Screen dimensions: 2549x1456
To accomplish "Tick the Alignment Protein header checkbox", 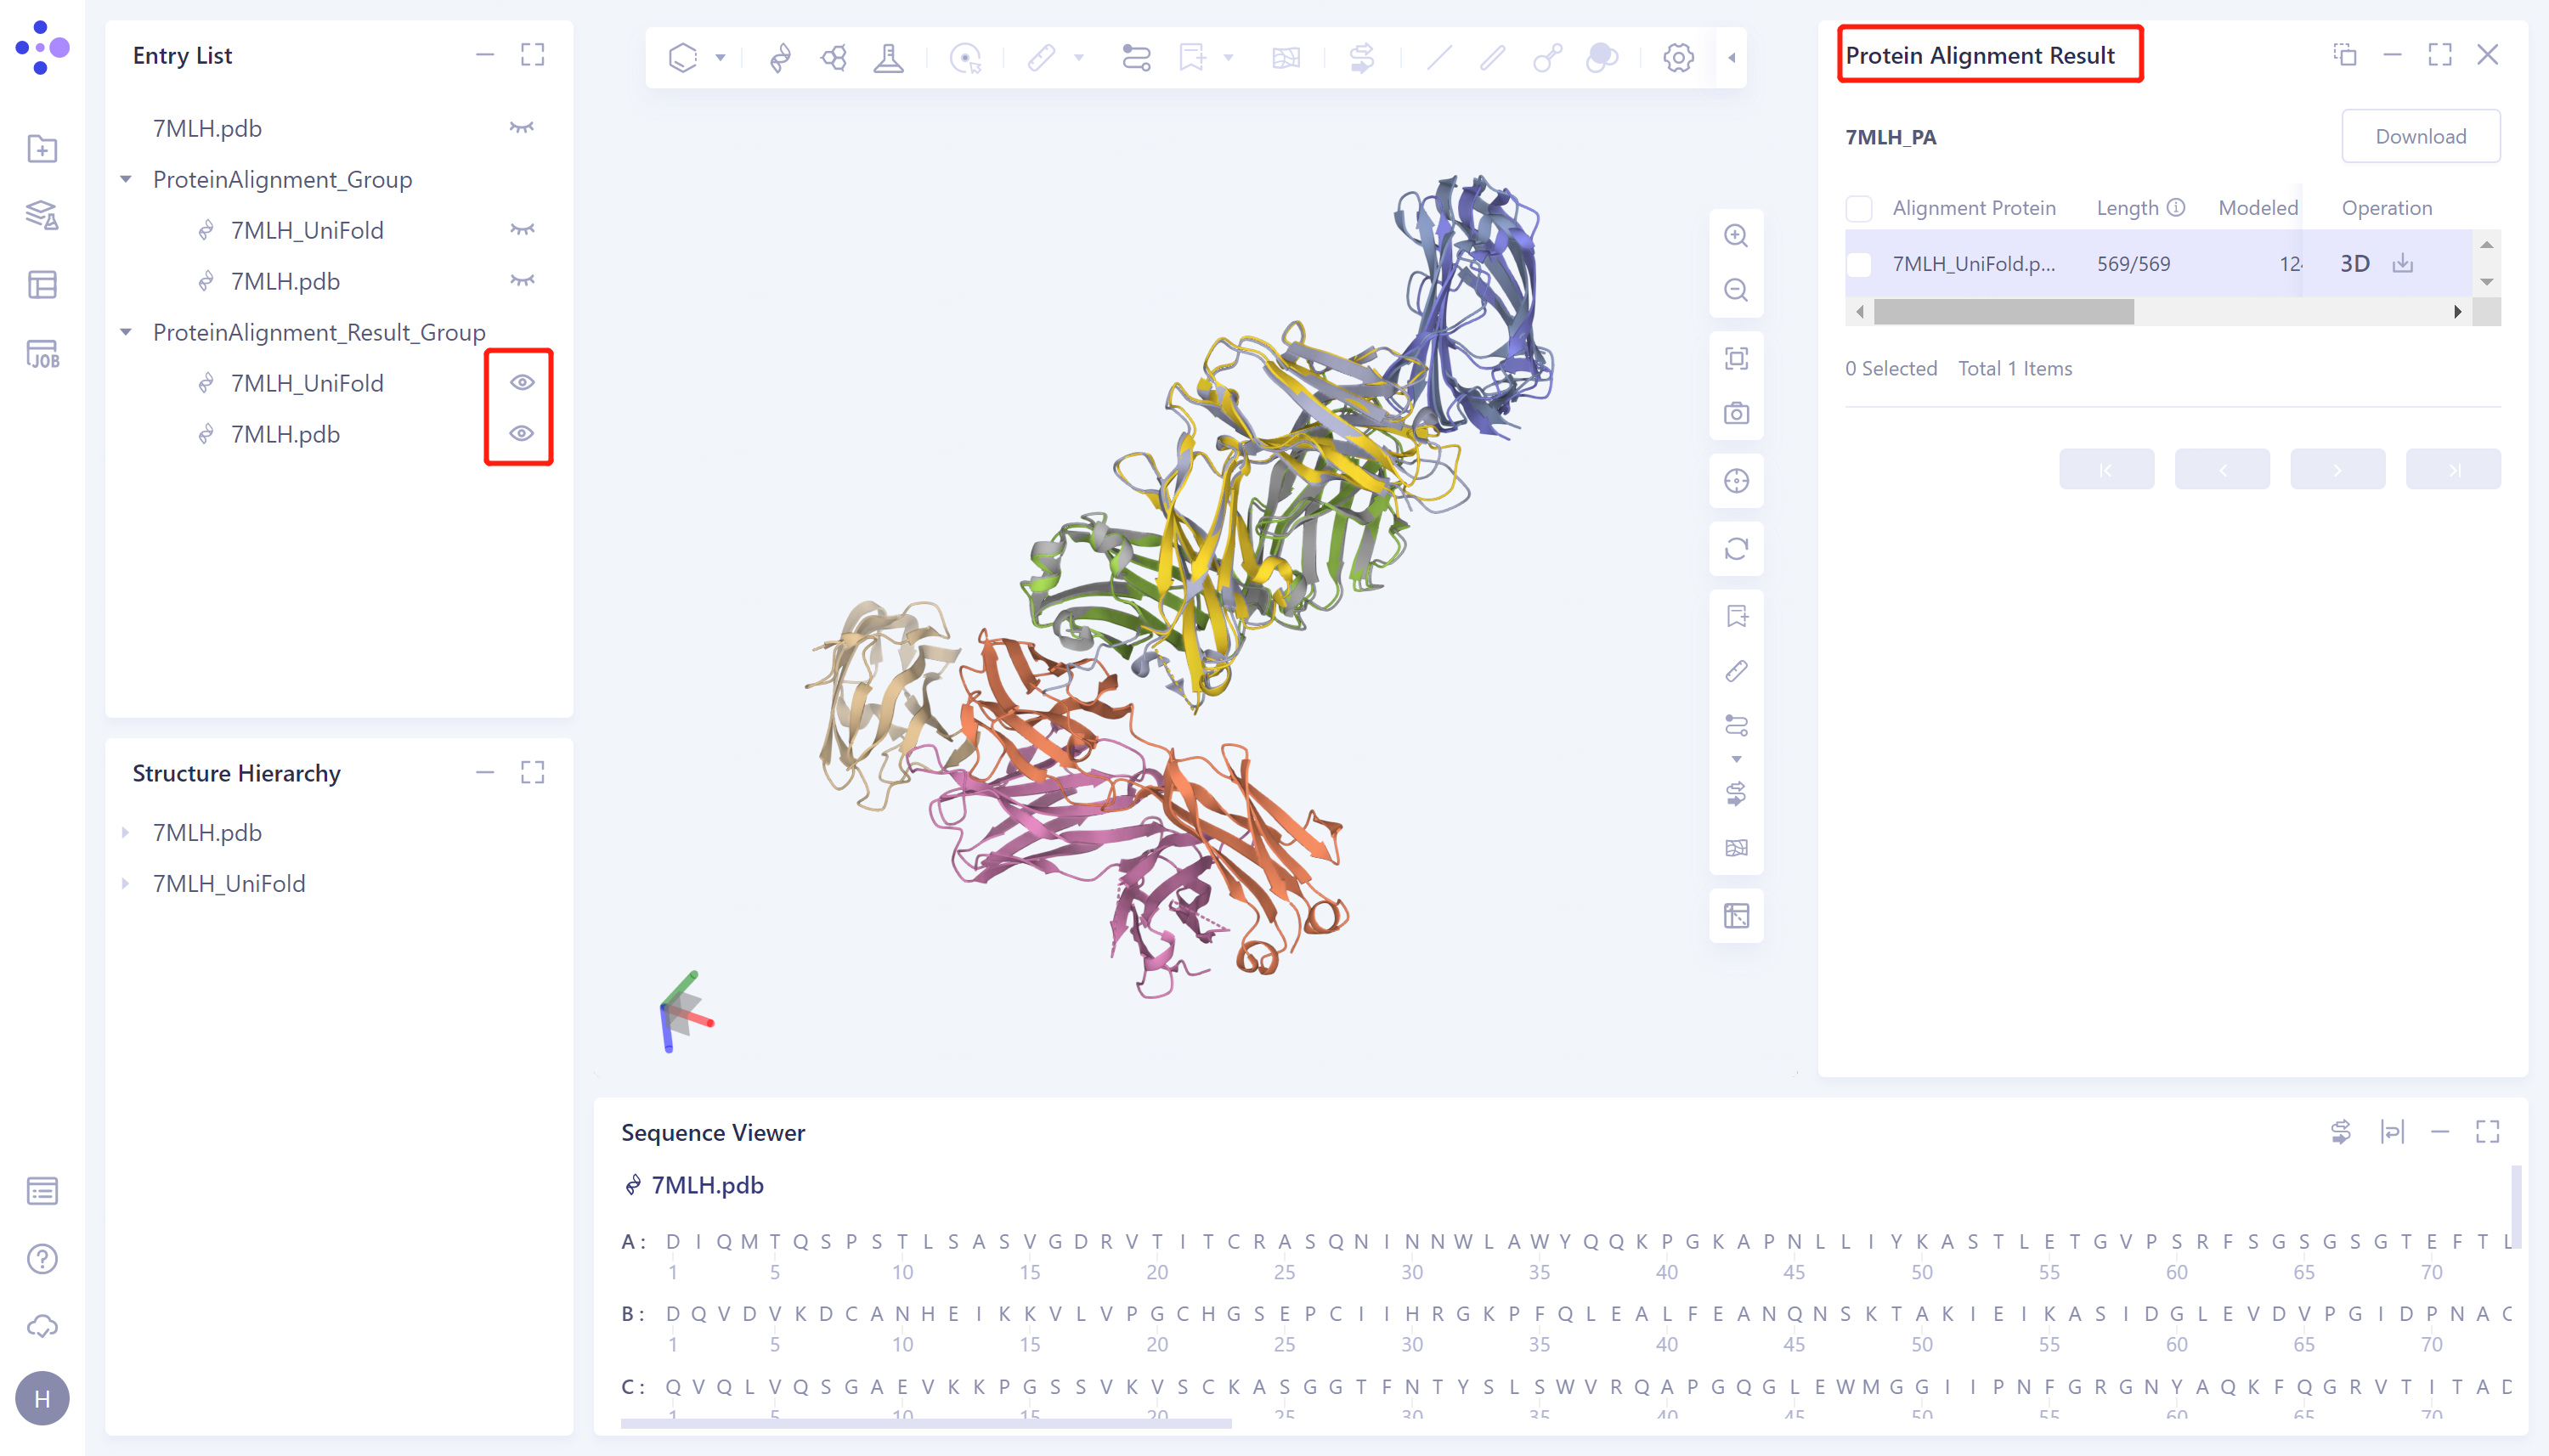I will pos(1859,208).
